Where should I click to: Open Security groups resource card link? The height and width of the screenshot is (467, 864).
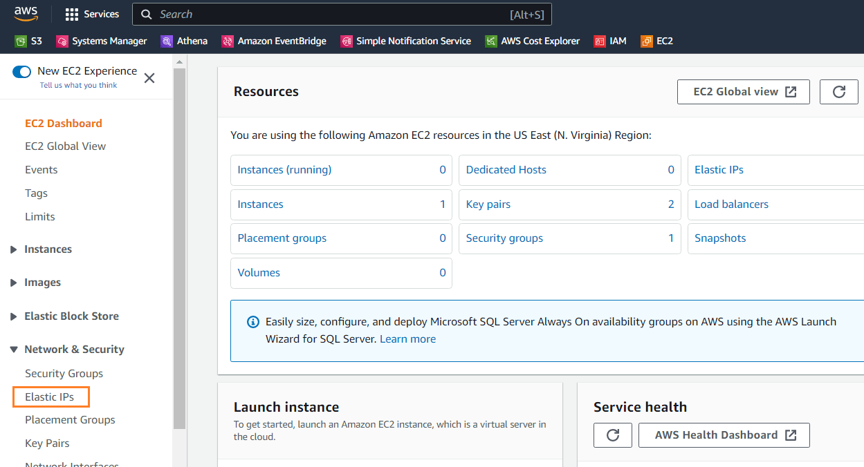[x=504, y=238]
